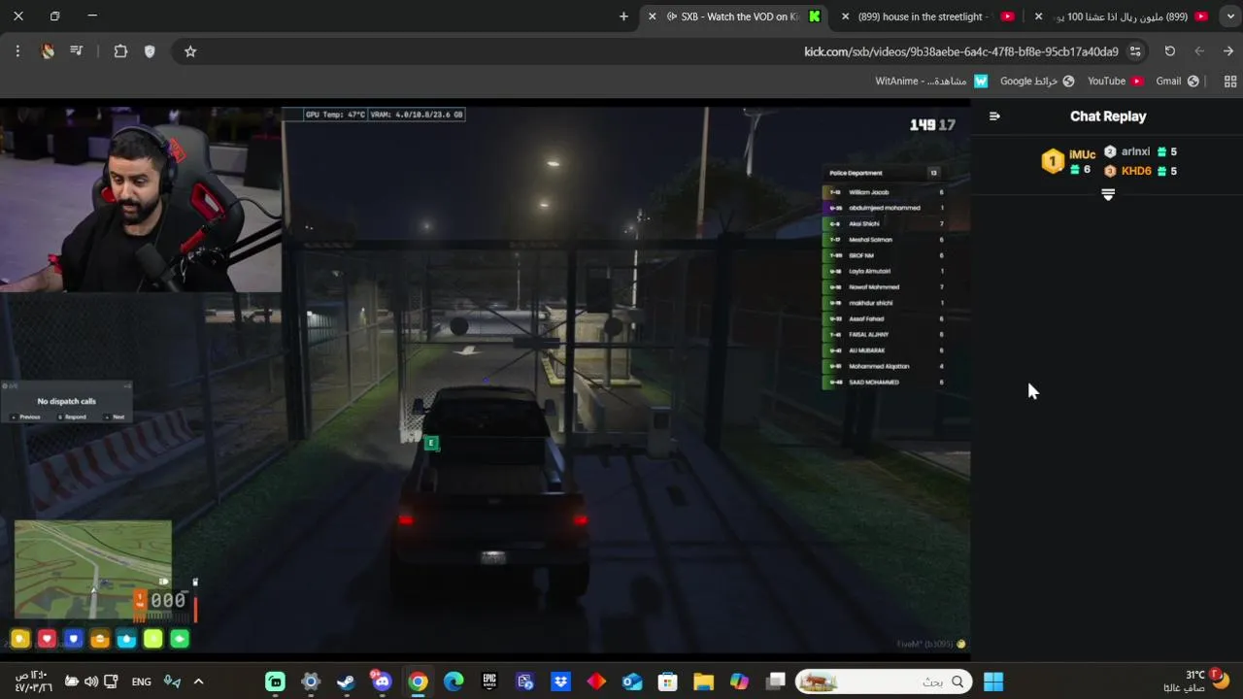Open site information icon in address bar
The image size is (1243, 699).
click(1134, 51)
